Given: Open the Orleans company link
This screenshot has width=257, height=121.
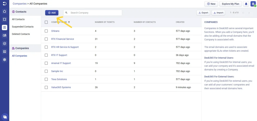Looking at the screenshot, I should pyautogui.click(x=55, y=31).
